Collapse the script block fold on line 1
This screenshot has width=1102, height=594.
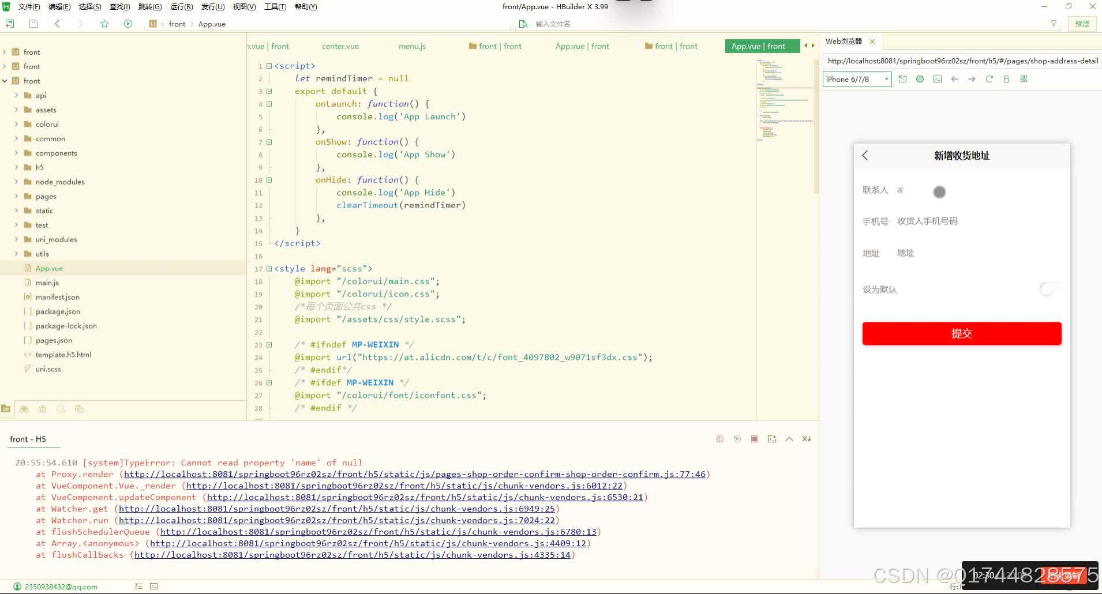click(269, 66)
